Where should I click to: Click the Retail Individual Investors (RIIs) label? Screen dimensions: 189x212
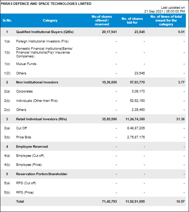click(x=41, y=119)
